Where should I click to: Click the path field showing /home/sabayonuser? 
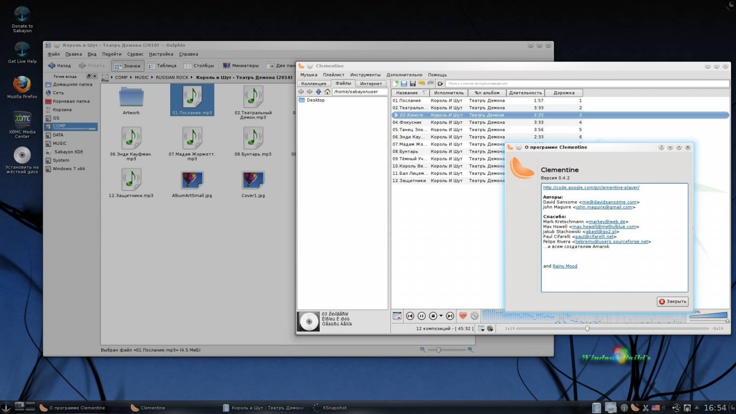click(360, 92)
